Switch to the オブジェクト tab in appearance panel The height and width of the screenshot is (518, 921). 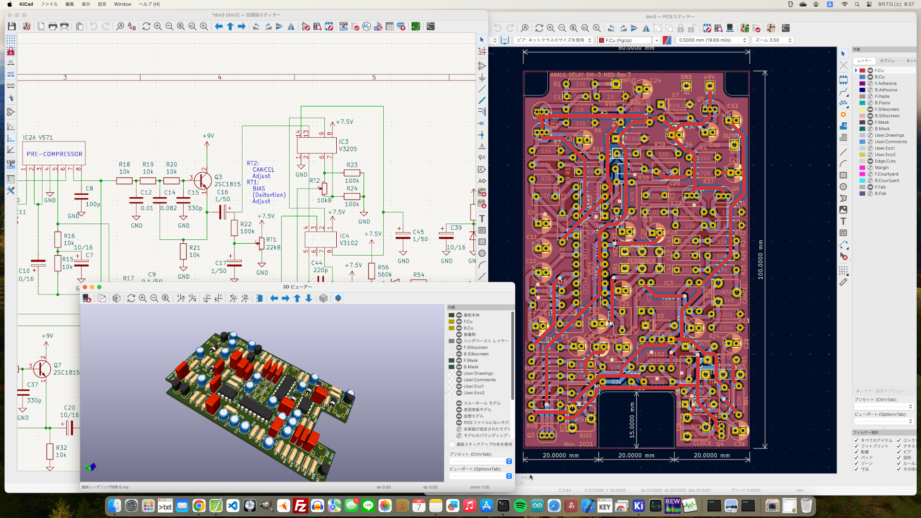(x=889, y=61)
